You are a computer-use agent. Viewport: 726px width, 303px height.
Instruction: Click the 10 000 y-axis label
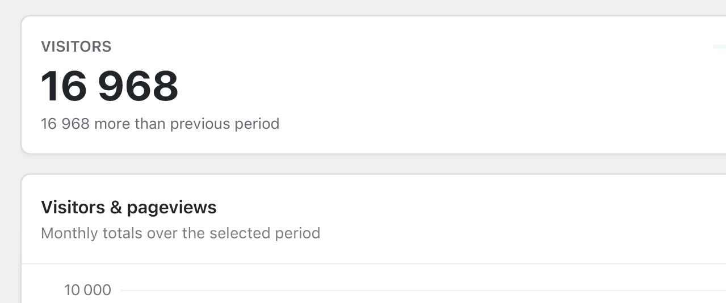pyautogui.click(x=88, y=290)
